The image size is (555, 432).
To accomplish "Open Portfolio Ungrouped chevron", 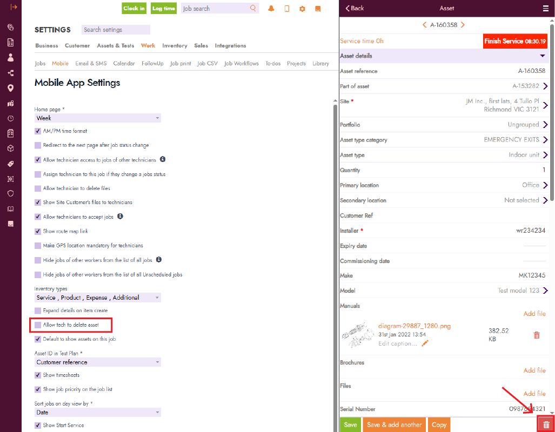I will click(545, 125).
